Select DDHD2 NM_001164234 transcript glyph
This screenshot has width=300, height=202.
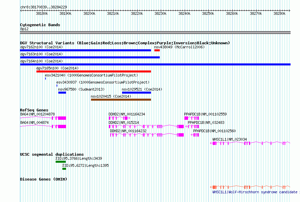(119, 118)
